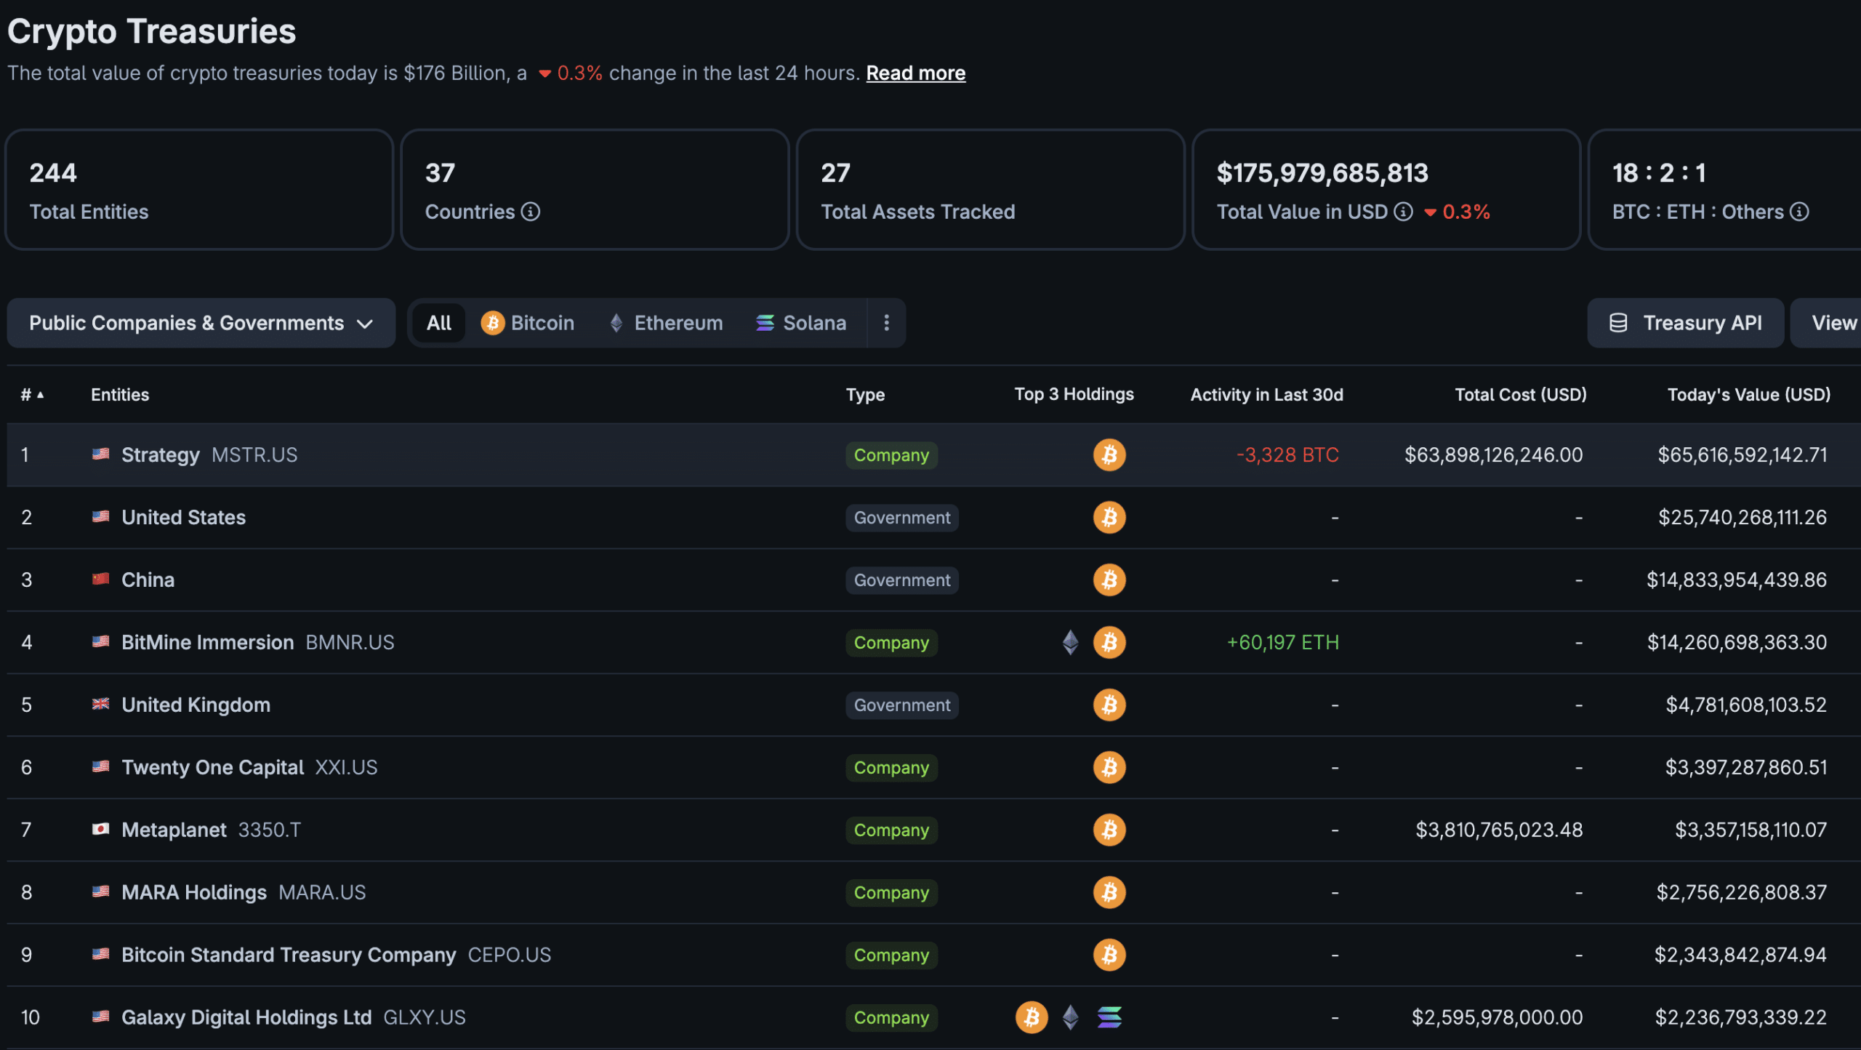1861x1050 pixels.
Task: Open Bitcoin Standard Treasury Company page
Action: pos(336,955)
